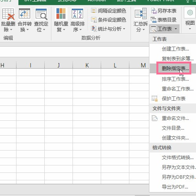Click the 另存本表 button label
The width and height of the screenshot is (196, 196).
[167, 11]
